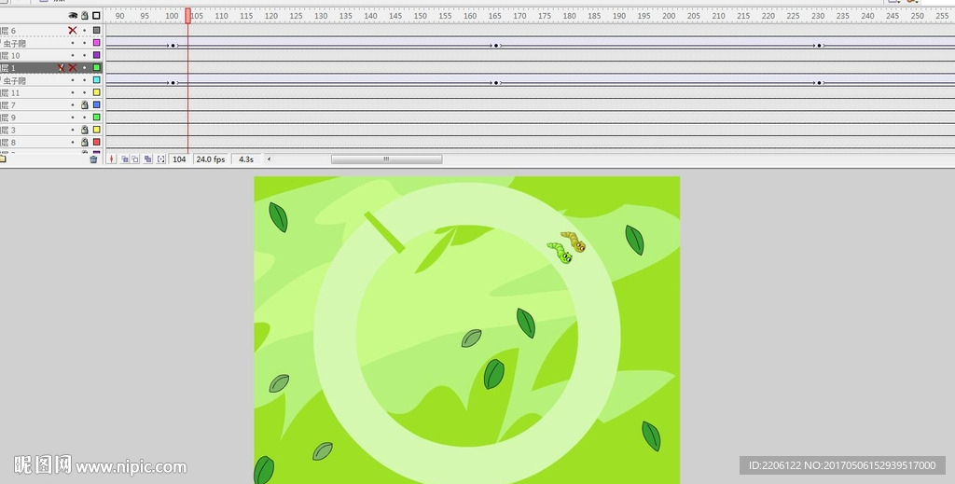Click the timeline horizontal scrollbar thumb
Image resolution: width=955 pixels, height=484 pixels.
pos(386,159)
